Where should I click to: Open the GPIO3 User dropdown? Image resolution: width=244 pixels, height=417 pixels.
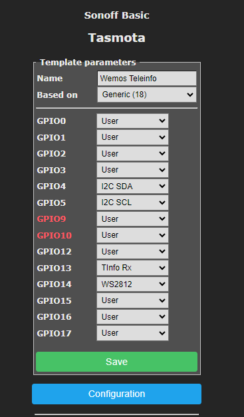point(132,170)
